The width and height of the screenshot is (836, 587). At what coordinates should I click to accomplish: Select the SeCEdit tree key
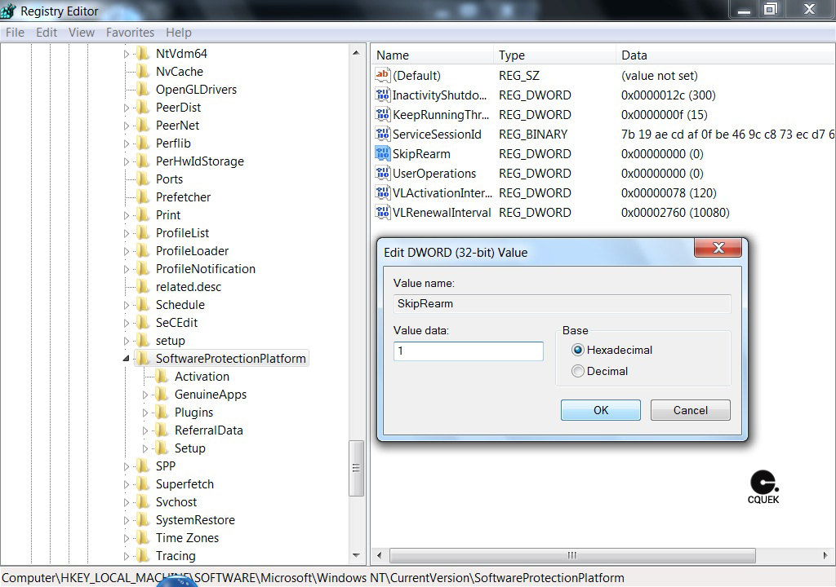pos(176,322)
